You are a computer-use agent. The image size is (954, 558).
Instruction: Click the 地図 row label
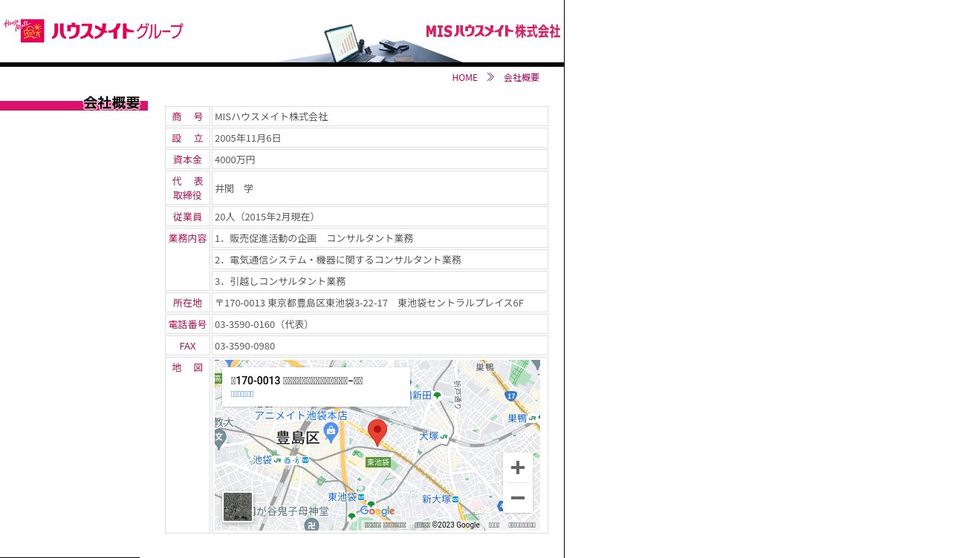click(x=187, y=367)
